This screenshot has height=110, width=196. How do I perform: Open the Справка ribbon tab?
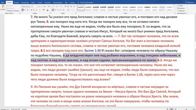tap(72, 2)
